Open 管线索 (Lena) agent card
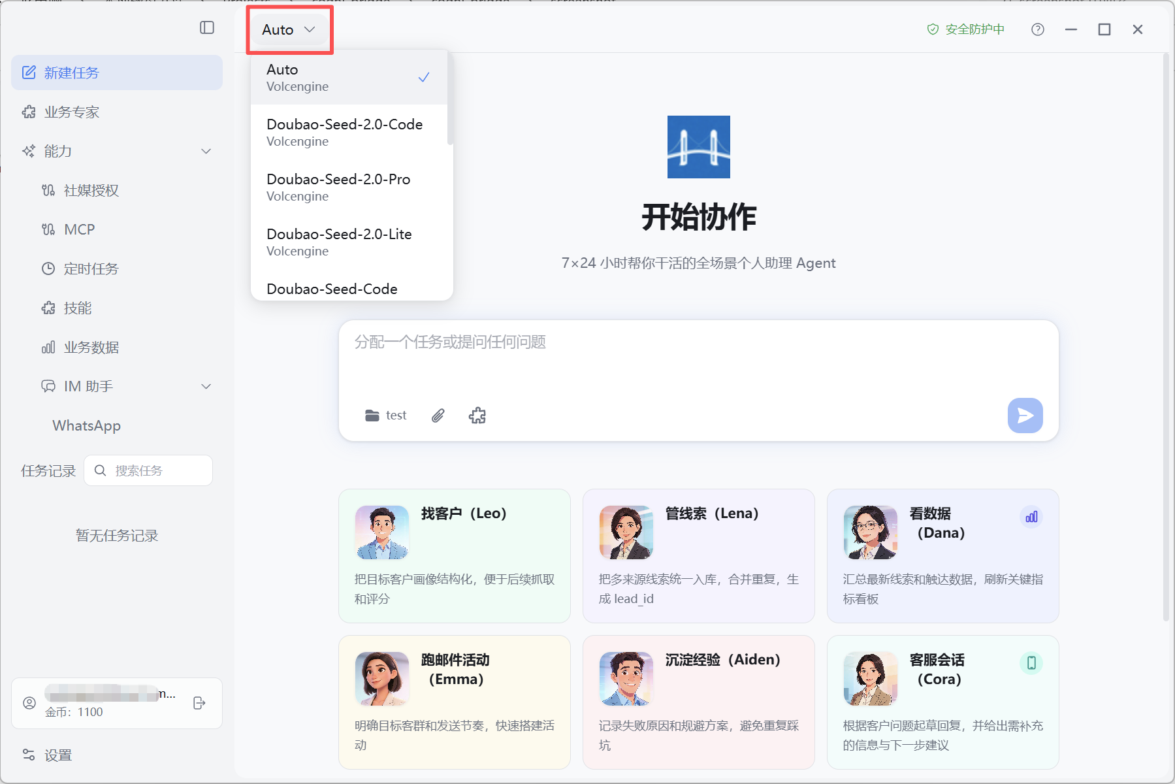This screenshot has width=1175, height=784. click(698, 556)
